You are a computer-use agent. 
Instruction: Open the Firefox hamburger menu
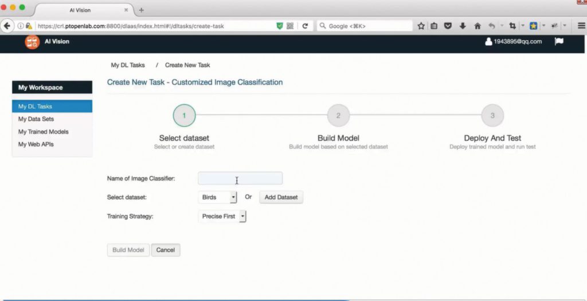[x=581, y=26]
